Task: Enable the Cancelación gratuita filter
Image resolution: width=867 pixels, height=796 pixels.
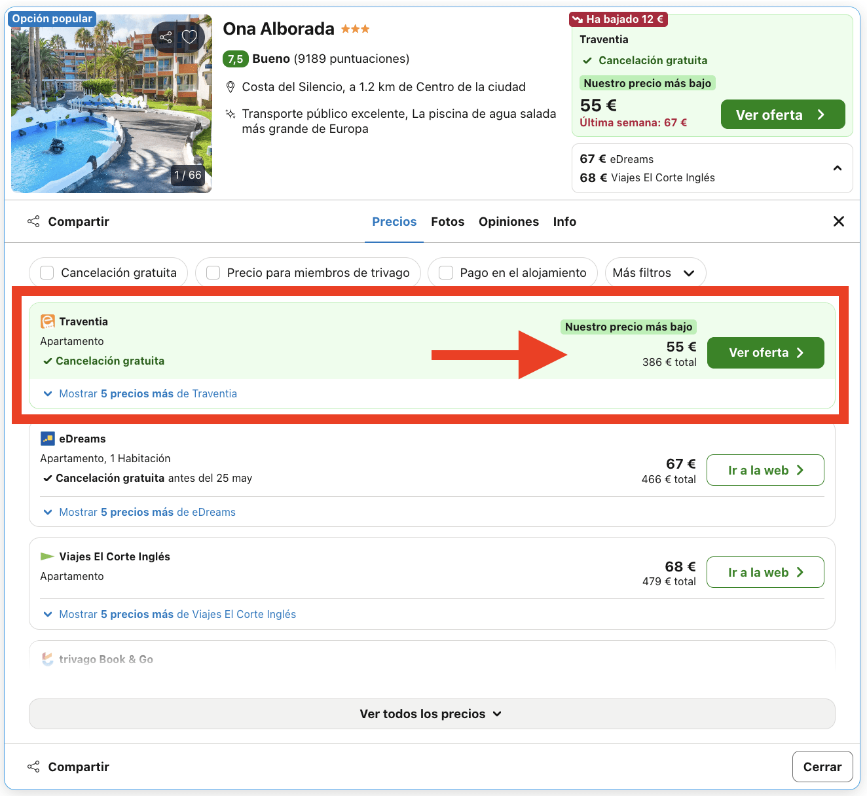Action: [x=46, y=272]
